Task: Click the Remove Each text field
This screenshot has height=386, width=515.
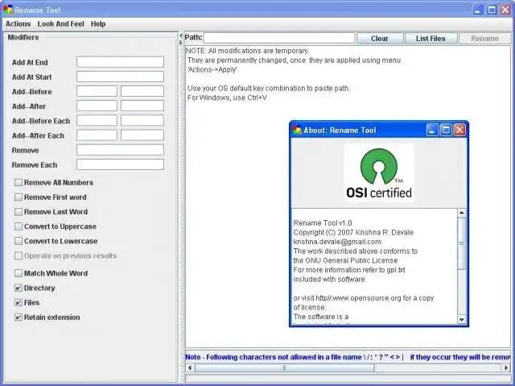Action: click(120, 164)
